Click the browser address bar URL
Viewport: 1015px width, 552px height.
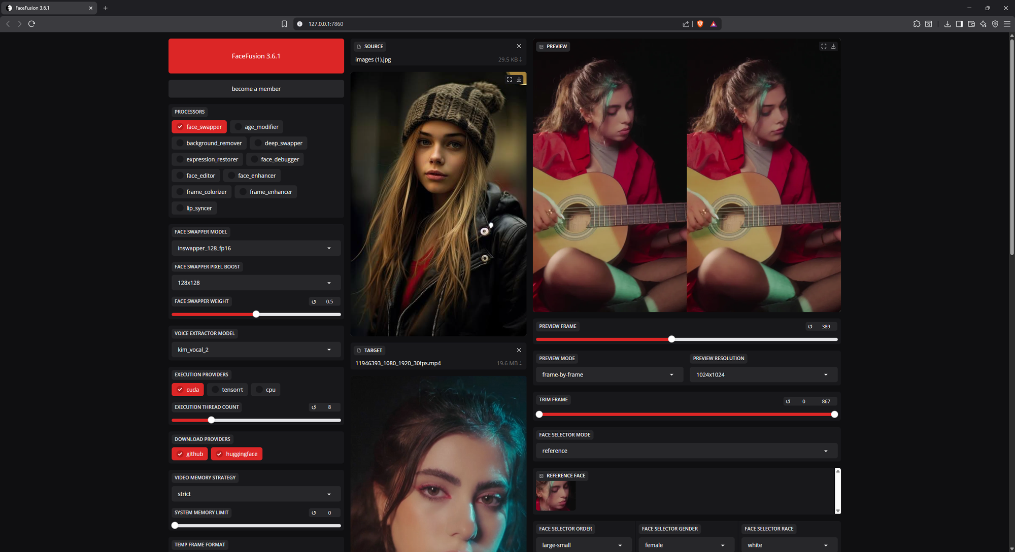pyautogui.click(x=326, y=24)
